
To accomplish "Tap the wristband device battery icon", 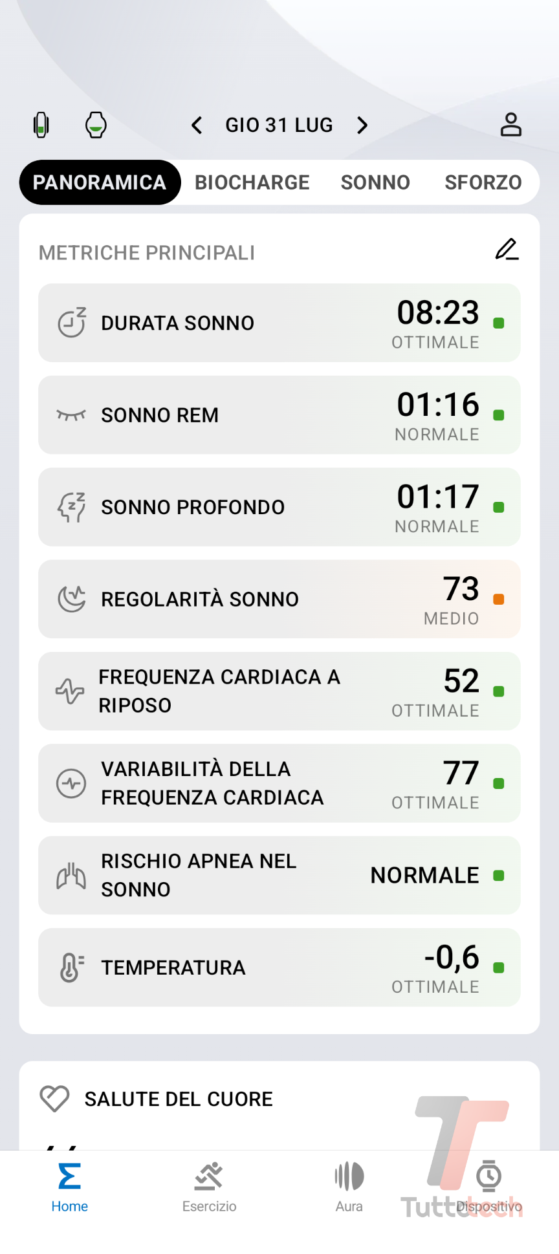I will tap(41, 125).
